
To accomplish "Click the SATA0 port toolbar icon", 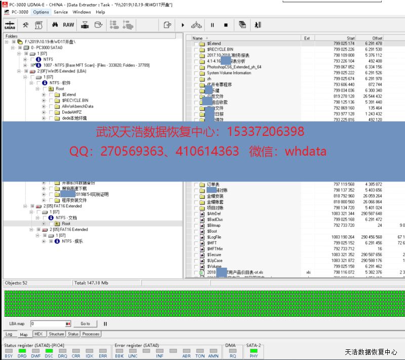I will point(10,25).
